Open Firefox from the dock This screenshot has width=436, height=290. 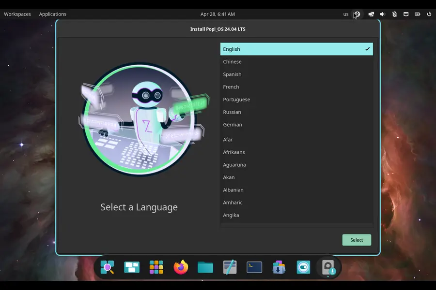(181, 267)
